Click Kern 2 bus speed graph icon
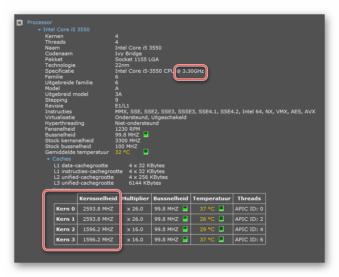The image size is (339, 277). pos(185,229)
